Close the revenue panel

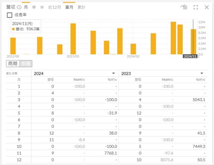(x=207, y=7)
